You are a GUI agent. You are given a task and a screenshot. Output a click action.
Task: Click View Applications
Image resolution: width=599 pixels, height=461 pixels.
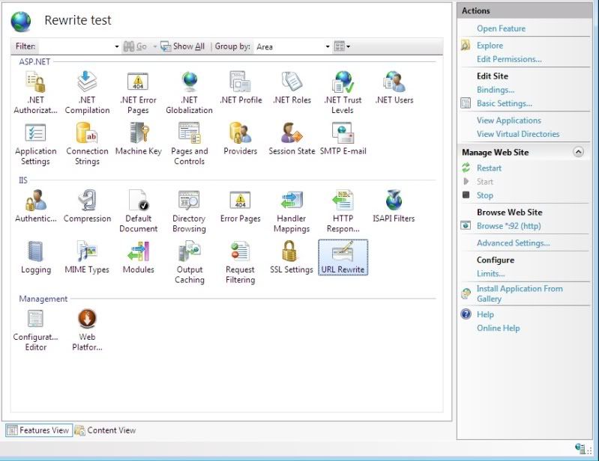tap(509, 120)
